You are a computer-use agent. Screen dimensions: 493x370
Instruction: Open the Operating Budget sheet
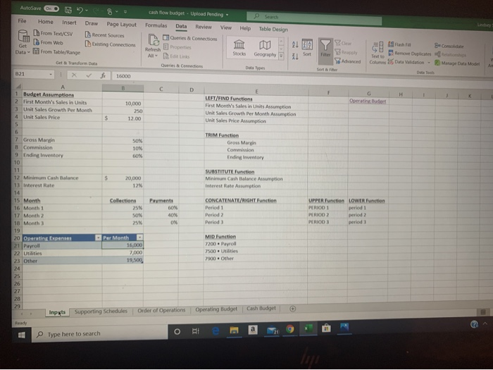(216, 309)
